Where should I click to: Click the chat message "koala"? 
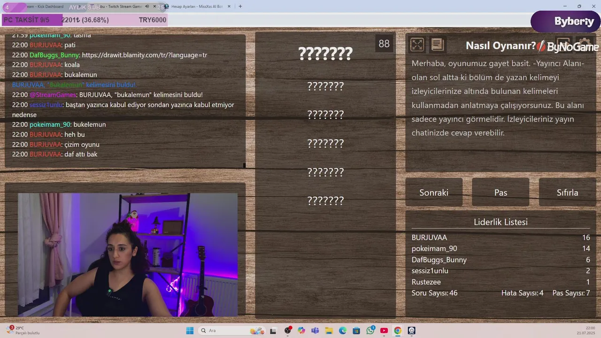point(72,65)
